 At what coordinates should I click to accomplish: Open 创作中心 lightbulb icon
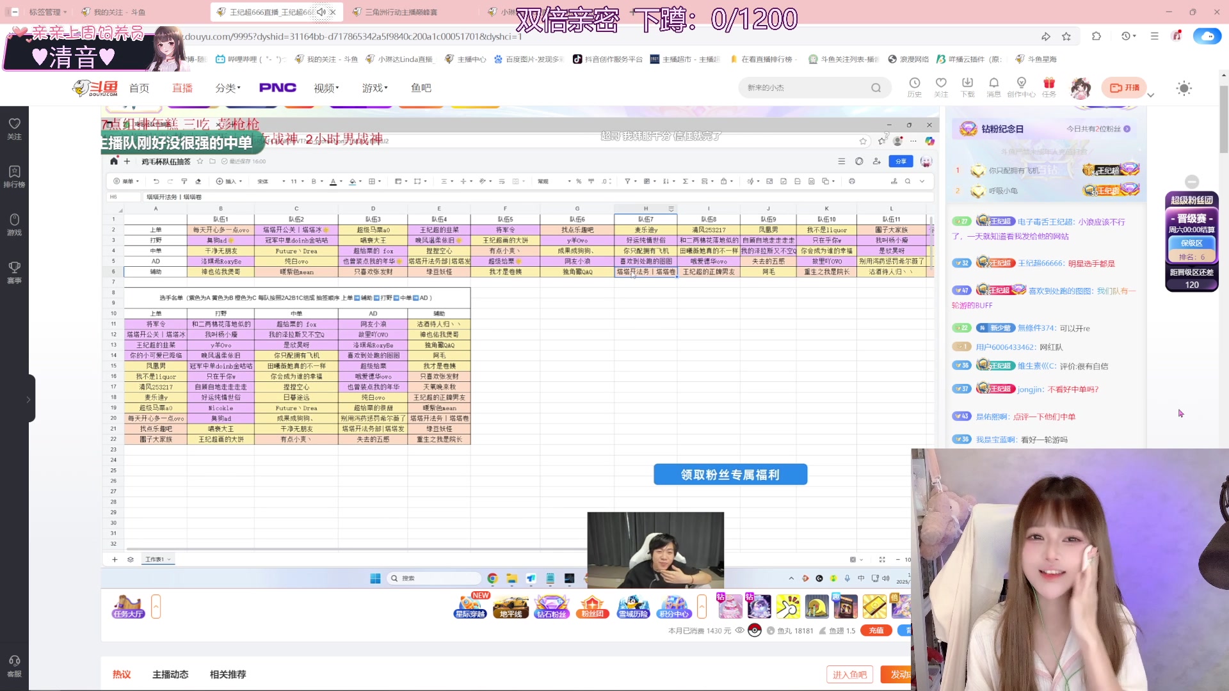pos(1021,88)
